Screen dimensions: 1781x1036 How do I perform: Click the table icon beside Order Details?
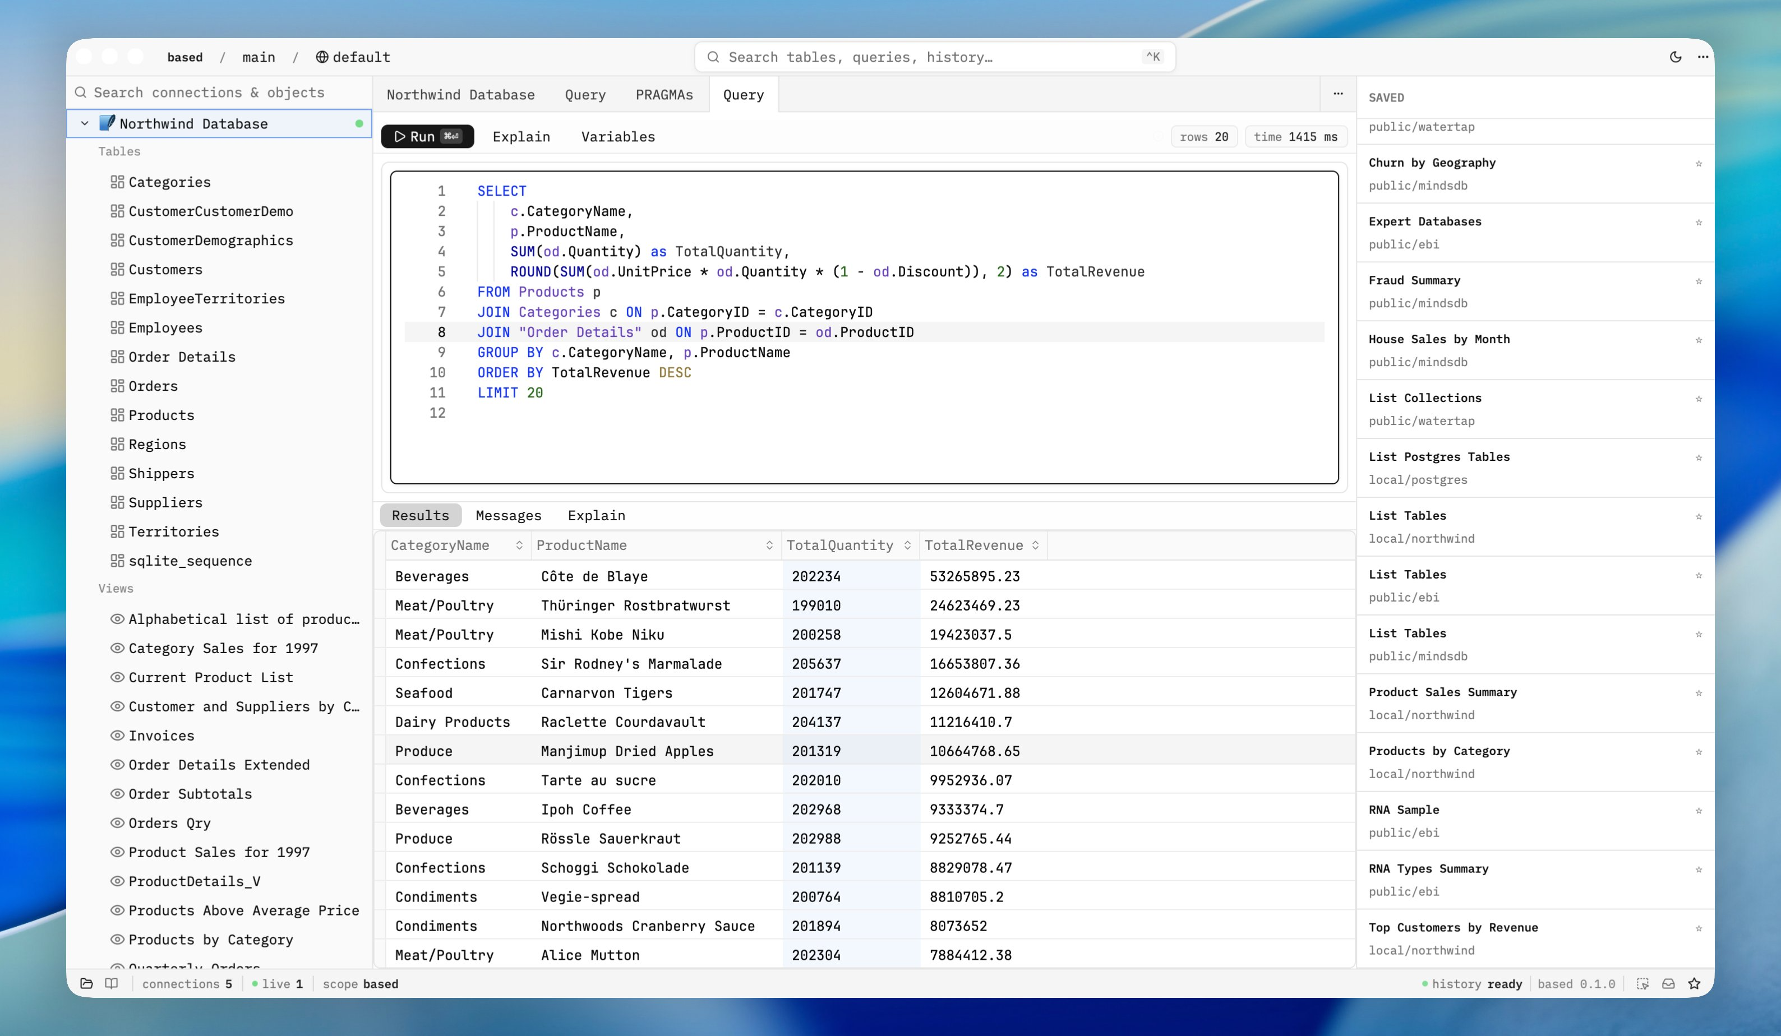tap(117, 356)
